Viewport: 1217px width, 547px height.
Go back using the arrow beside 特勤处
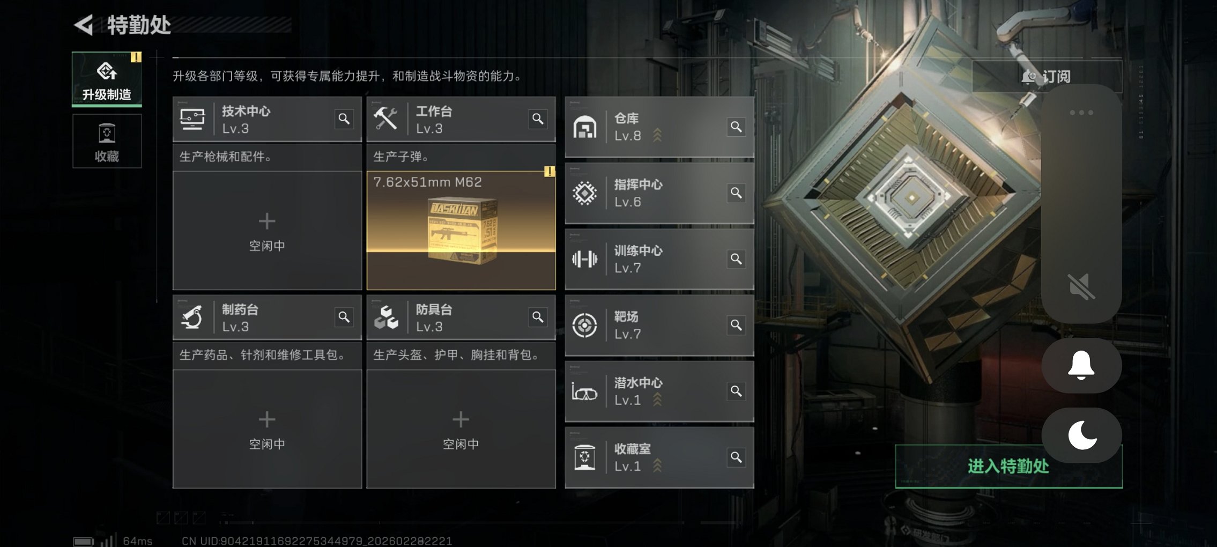pyautogui.click(x=84, y=25)
